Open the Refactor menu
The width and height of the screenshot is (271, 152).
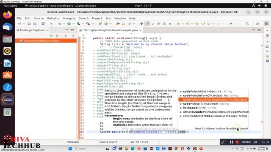[x=53, y=18]
